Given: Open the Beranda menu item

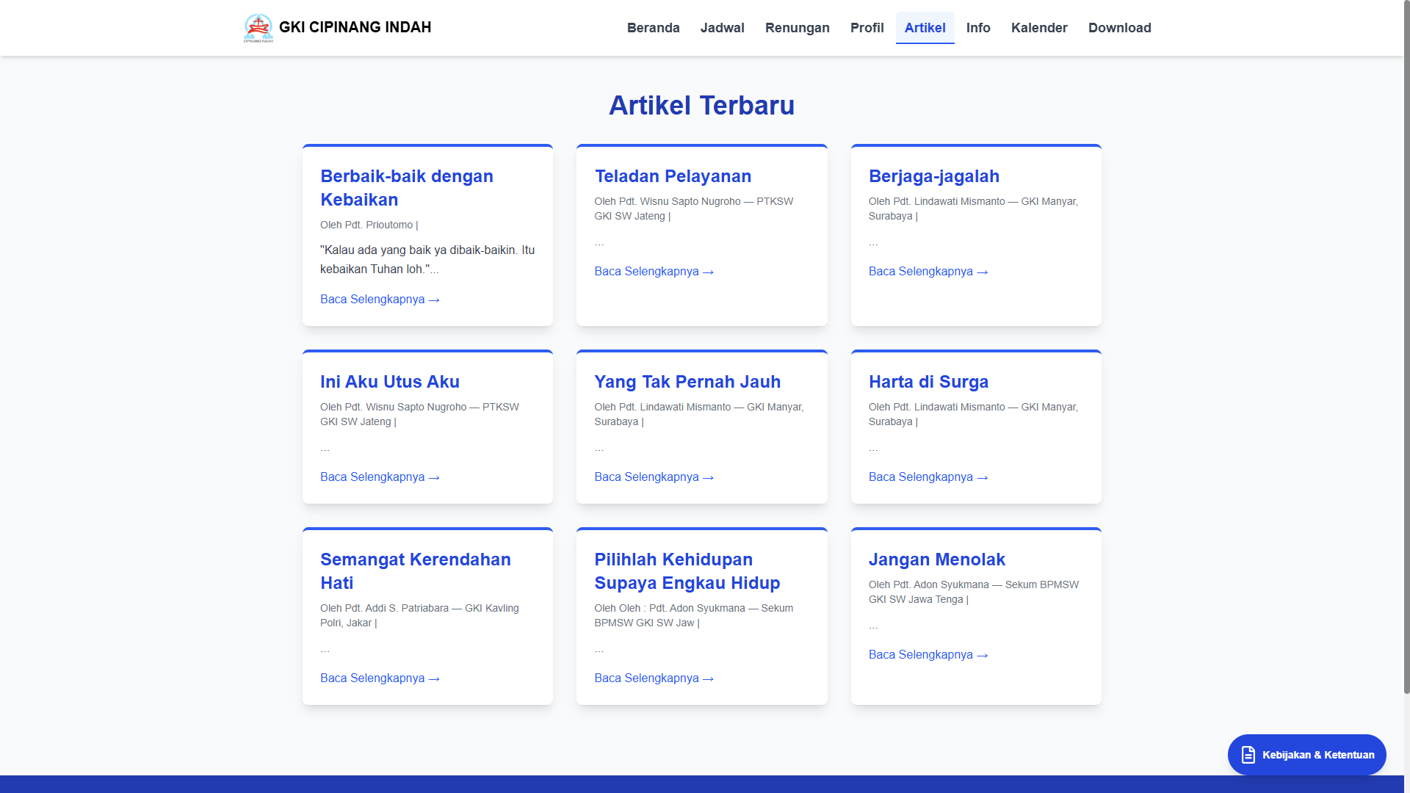Looking at the screenshot, I should (653, 28).
